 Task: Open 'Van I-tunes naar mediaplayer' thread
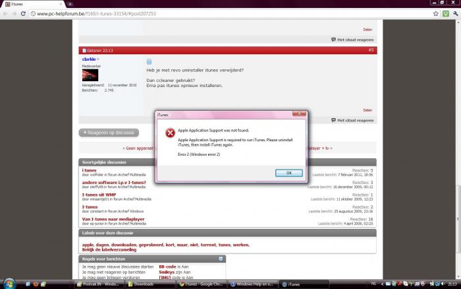pos(113,219)
